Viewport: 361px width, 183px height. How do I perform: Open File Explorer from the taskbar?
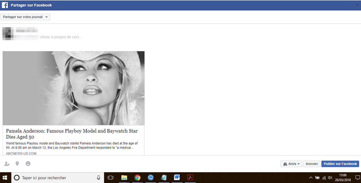click(x=124, y=177)
